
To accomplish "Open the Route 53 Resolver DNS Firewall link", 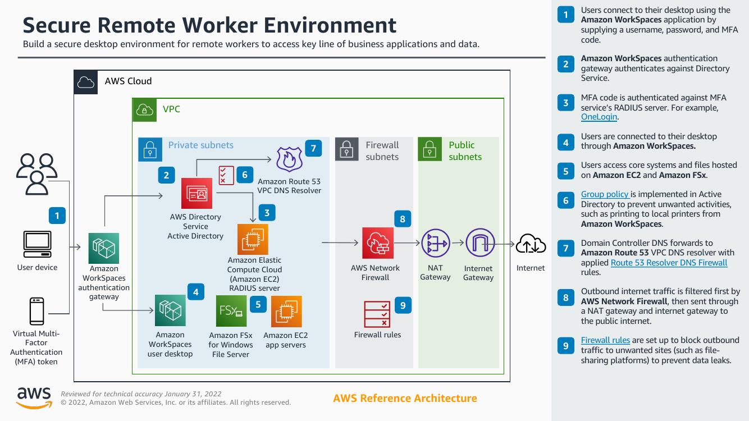I will point(669,262).
